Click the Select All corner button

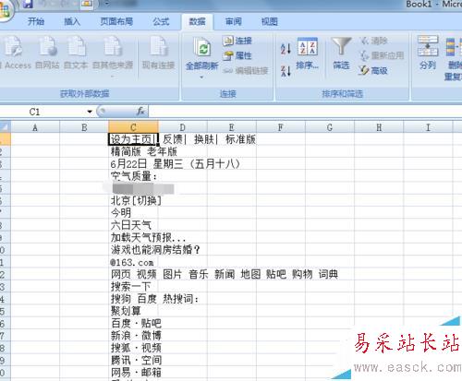(5, 127)
